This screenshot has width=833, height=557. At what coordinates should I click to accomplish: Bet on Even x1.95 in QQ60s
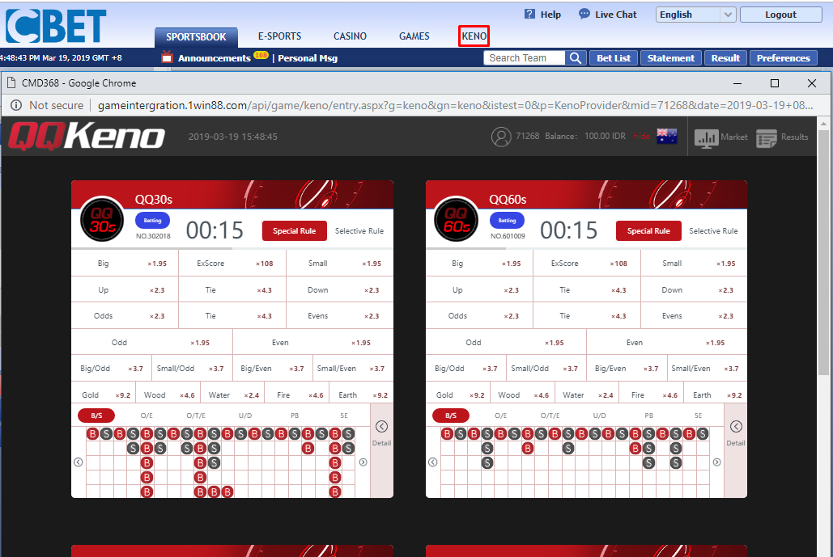[x=667, y=342]
